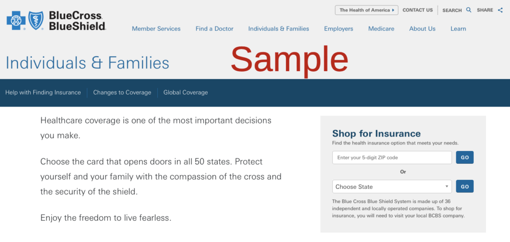Open the Medicare menu item
The image size is (510, 242).
[381, 28]
